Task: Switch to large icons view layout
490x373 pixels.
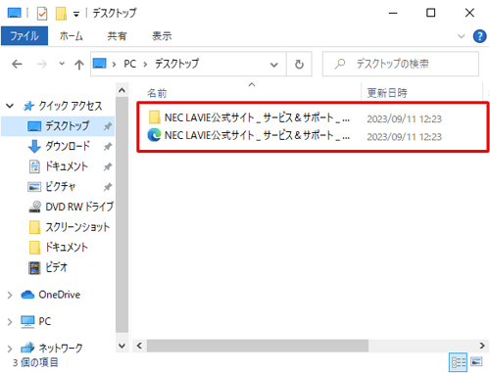Action: 476,362
